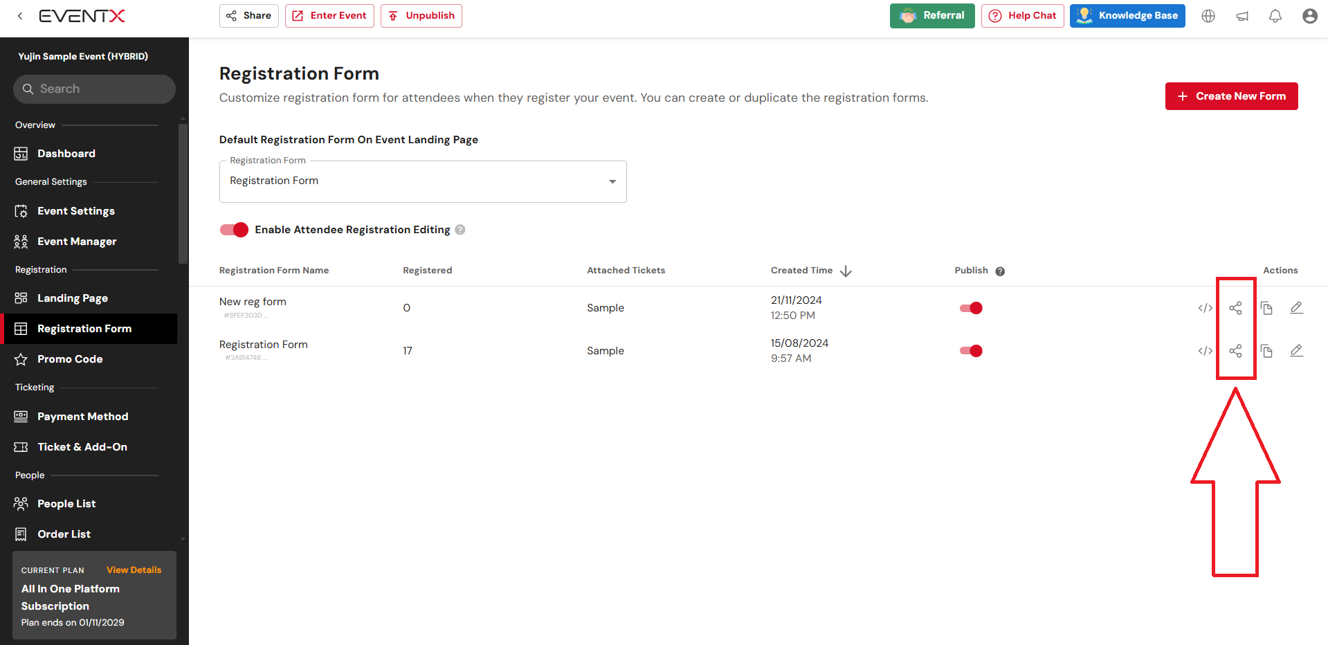Viewport: 1328px width, 645px height.
Task: Open Help Chat
Action: [1023, 16]
